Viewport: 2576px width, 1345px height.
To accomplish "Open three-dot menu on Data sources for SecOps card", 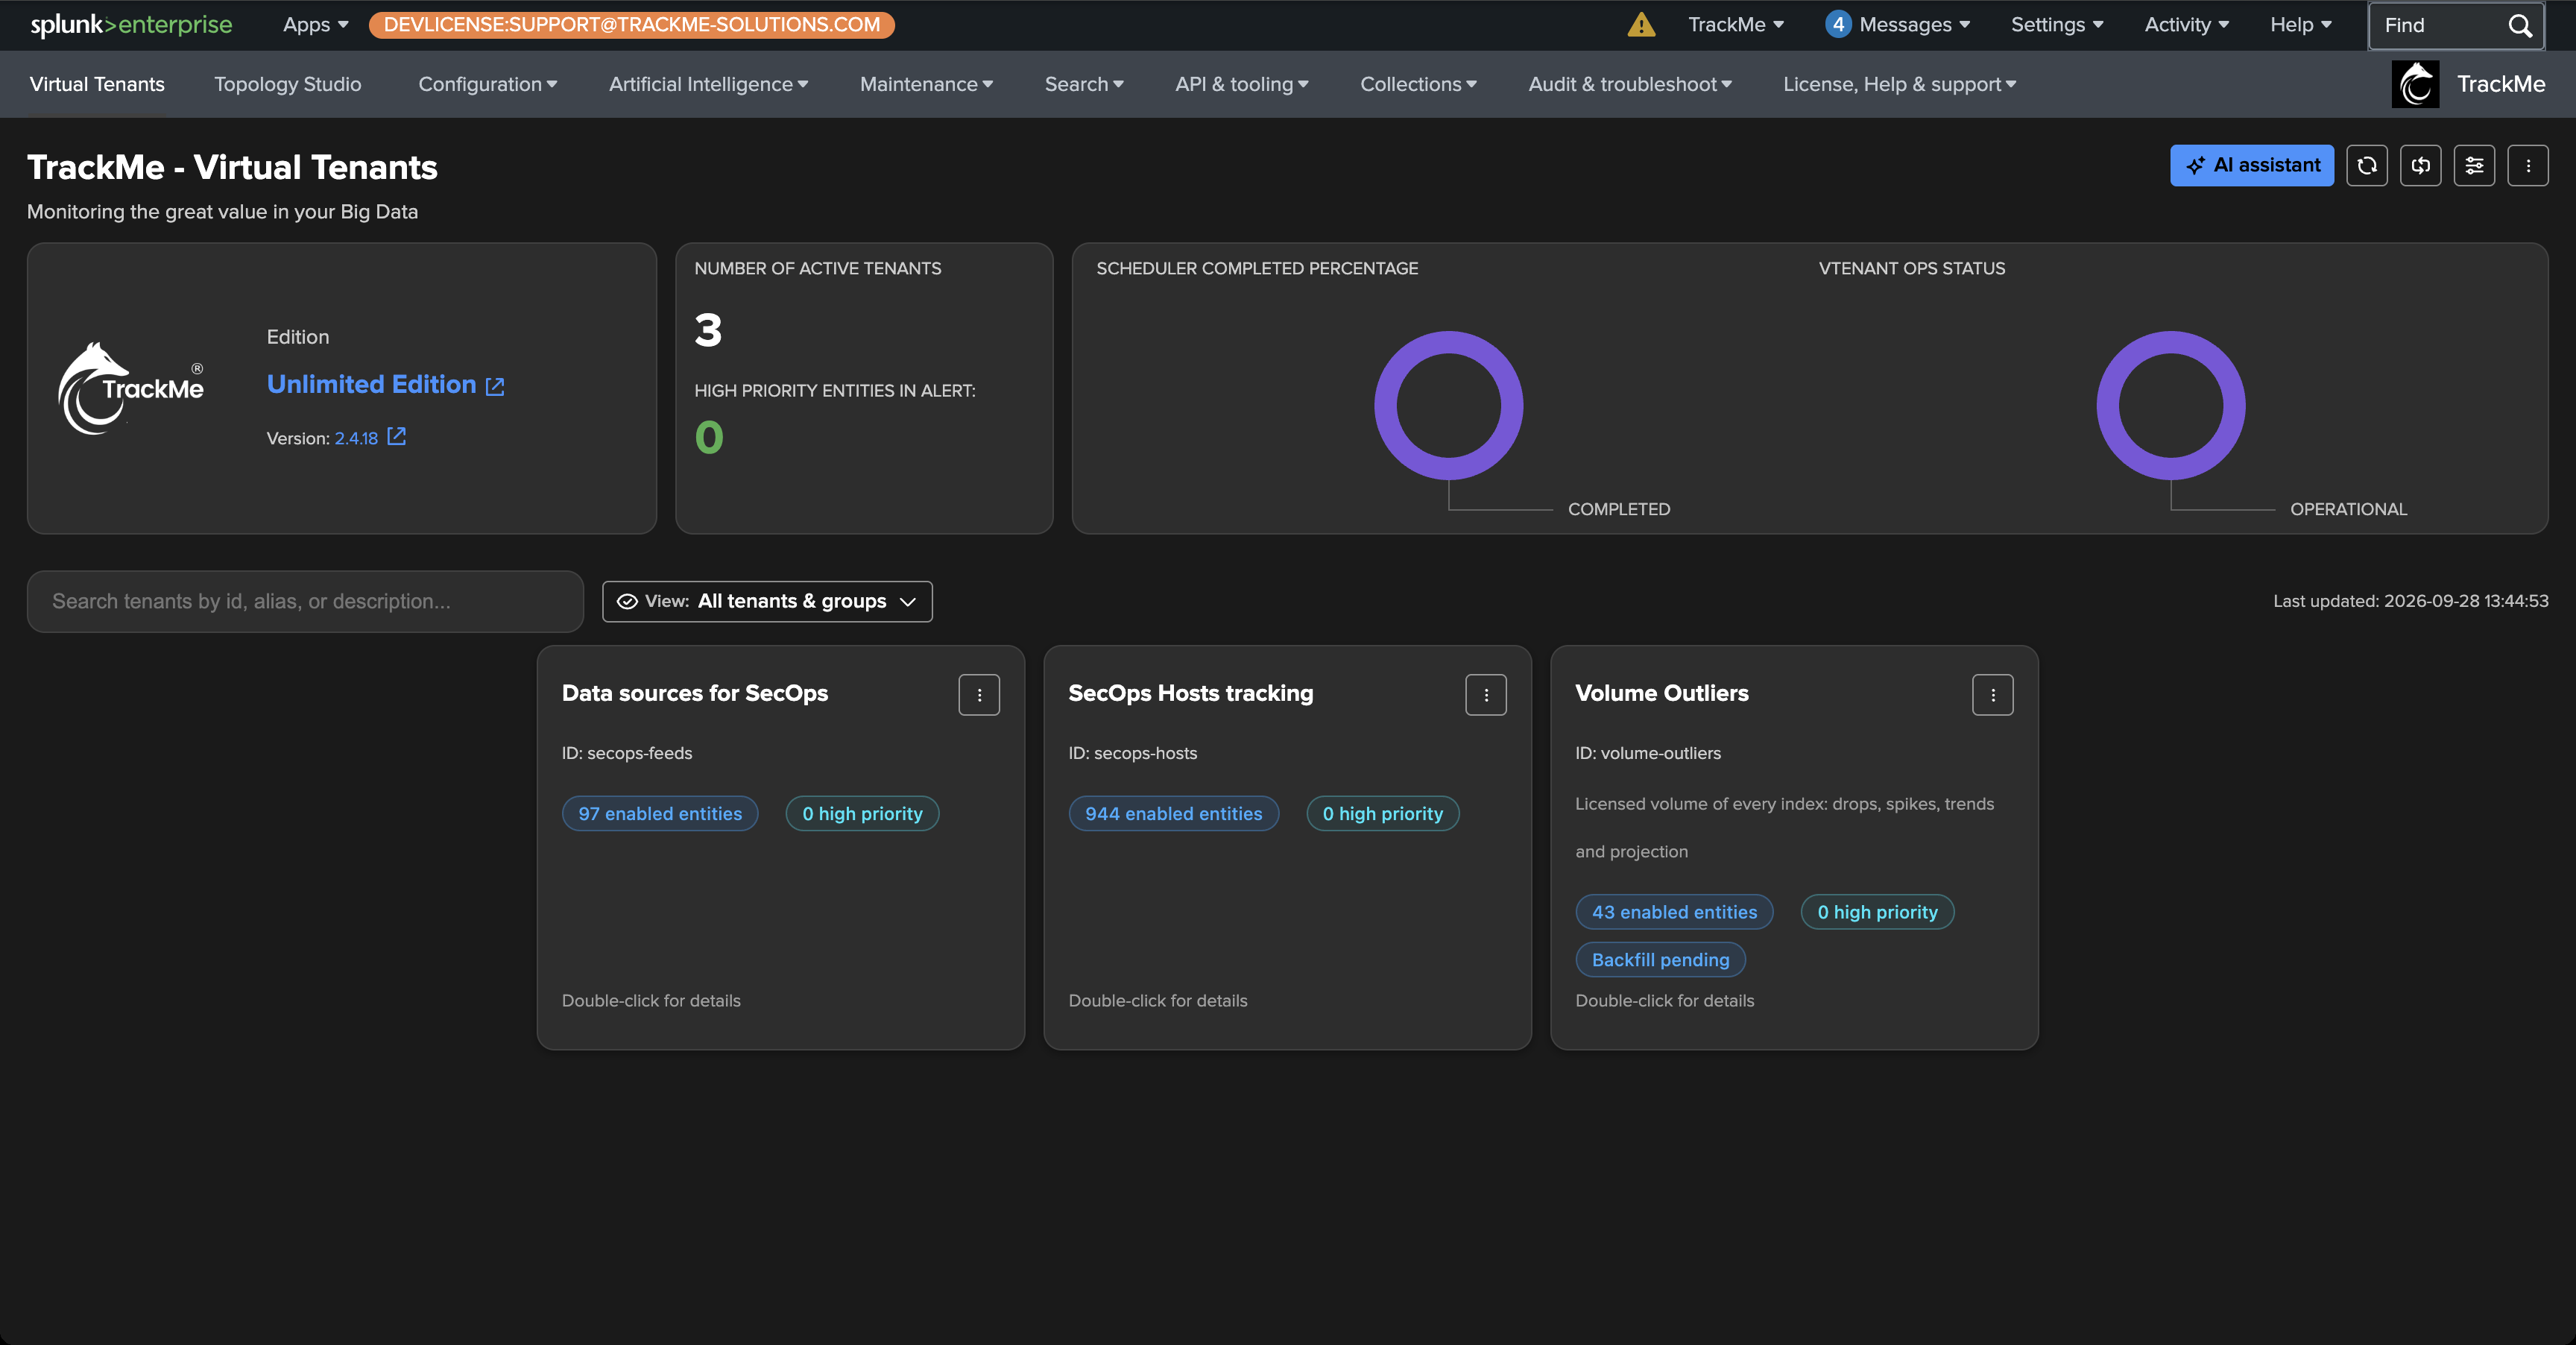I will pos(979,695).
